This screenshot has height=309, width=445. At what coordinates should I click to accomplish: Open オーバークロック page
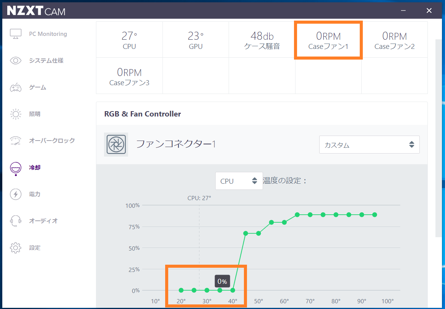52,141
